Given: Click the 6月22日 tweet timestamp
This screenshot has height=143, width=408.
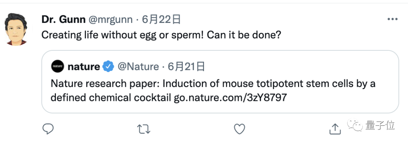Looking at the screenshot, I should (x=161, y=20).
